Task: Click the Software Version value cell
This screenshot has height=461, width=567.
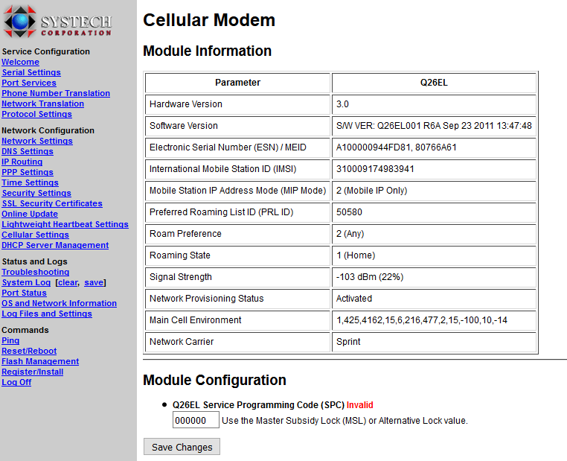Action: coord(434,126)
